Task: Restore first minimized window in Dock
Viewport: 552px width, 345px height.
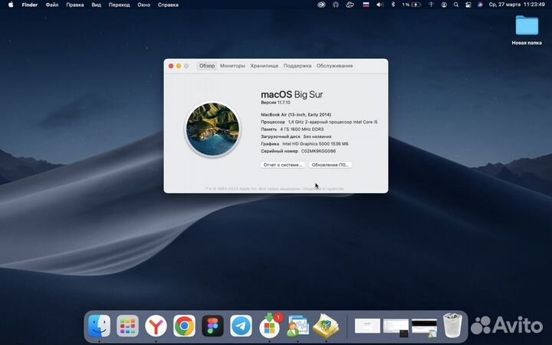Action: coord(367,326)
